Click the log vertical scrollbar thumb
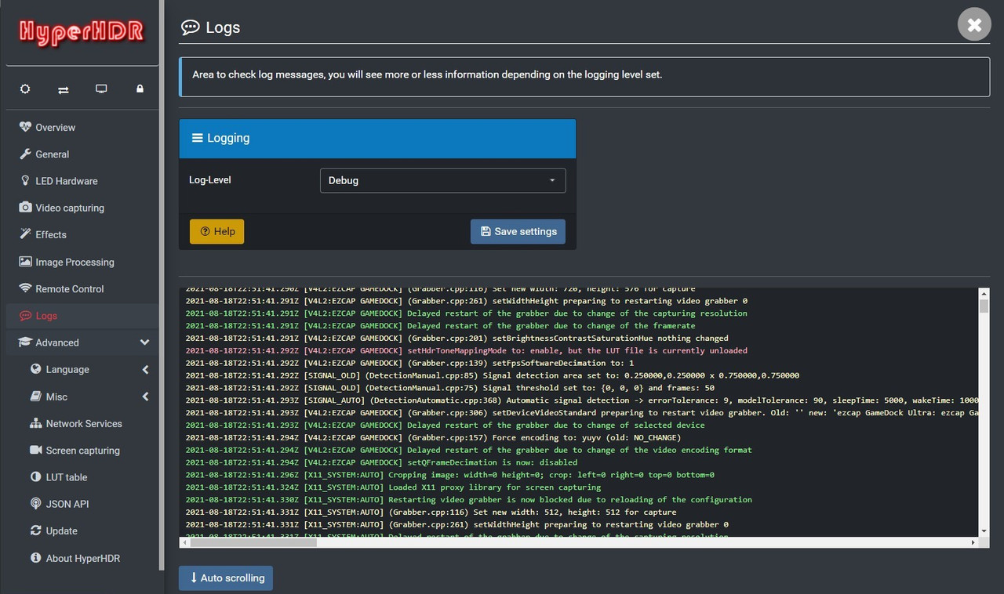This screenshot has height=594, width=1004. coord(984,306)
